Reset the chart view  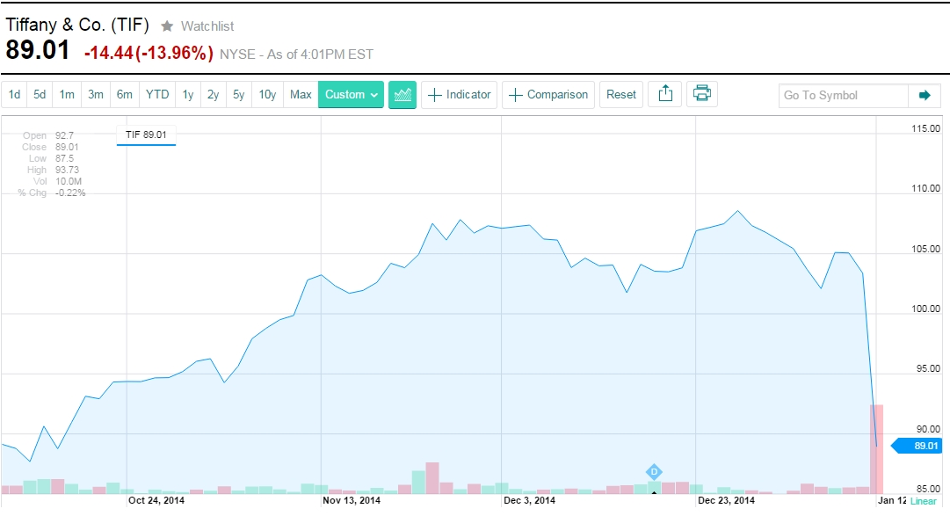[x=621, y=95]
